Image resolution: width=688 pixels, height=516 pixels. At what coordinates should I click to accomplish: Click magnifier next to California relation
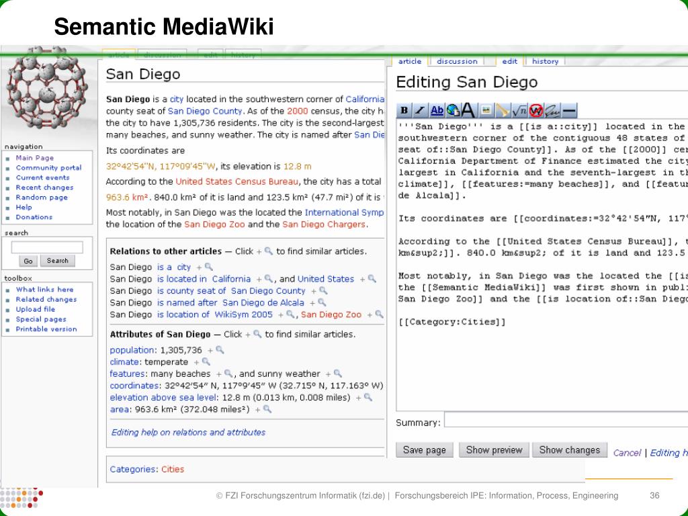[x=269, y=279]
